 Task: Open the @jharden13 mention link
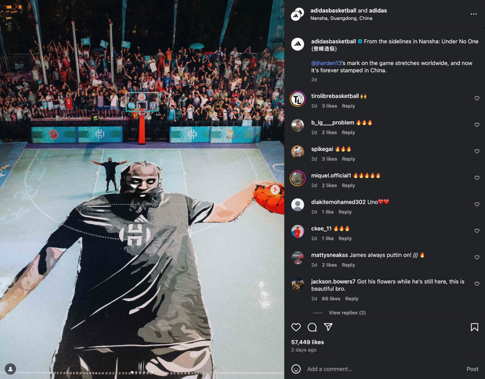click(326, 63)
